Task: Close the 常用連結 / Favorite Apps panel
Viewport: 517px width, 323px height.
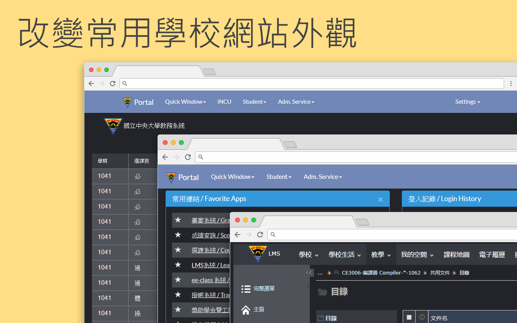Action: point(380,199)
